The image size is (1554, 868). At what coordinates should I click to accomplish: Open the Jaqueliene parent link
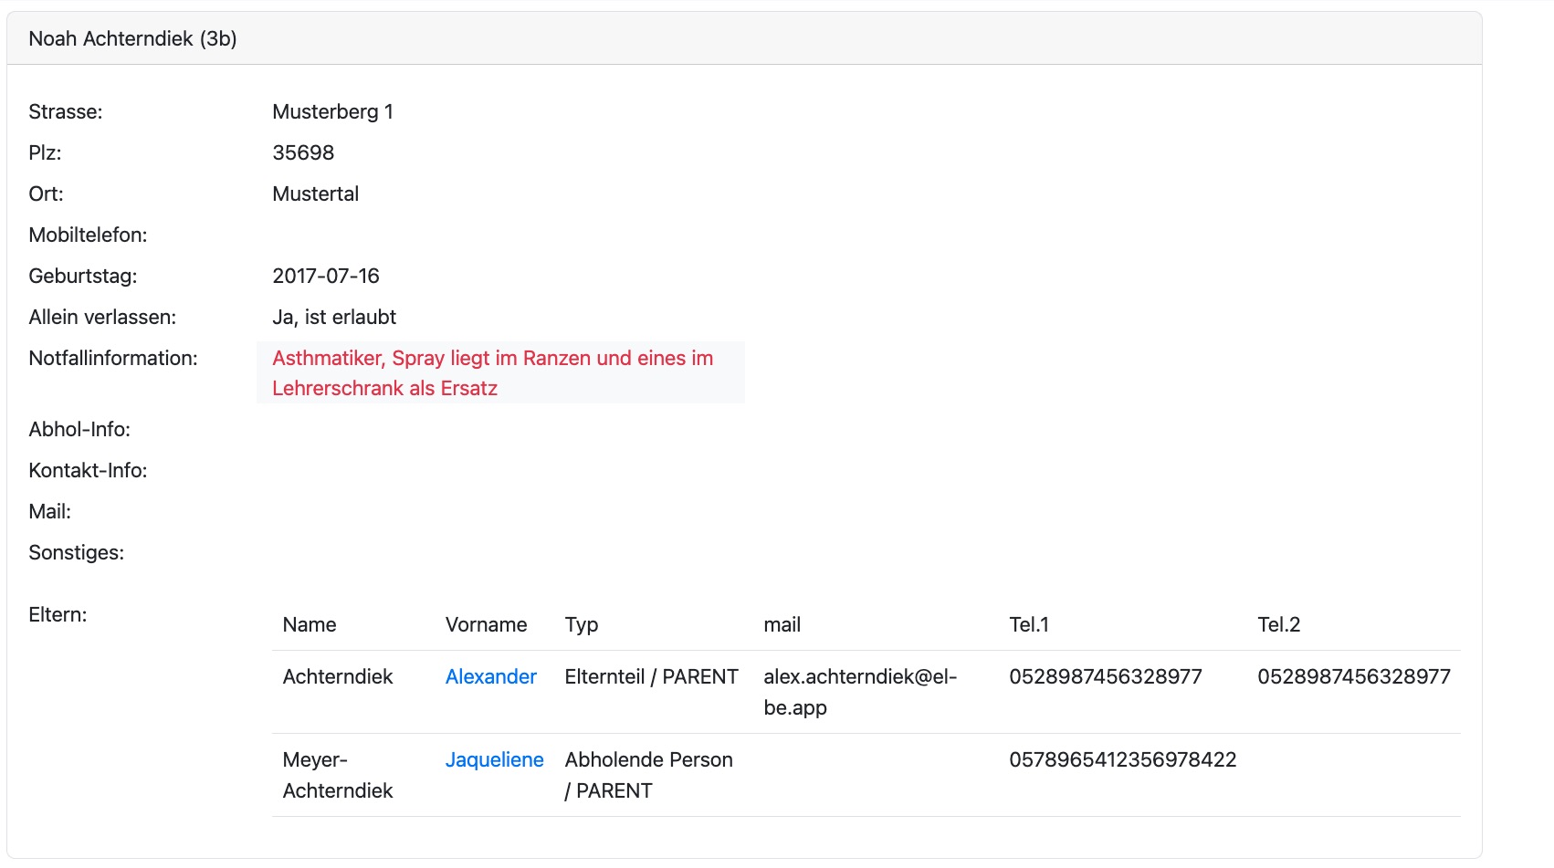494,759
